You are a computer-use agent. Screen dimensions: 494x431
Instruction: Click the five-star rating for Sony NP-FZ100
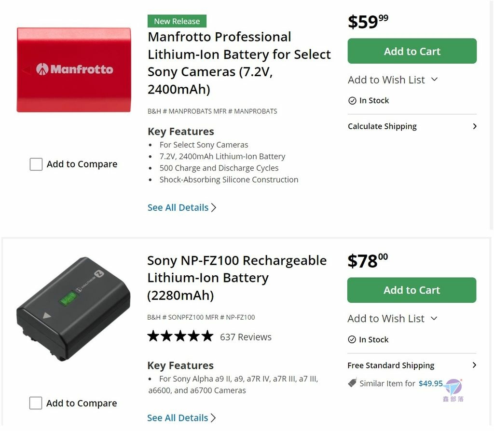(180, 336)
